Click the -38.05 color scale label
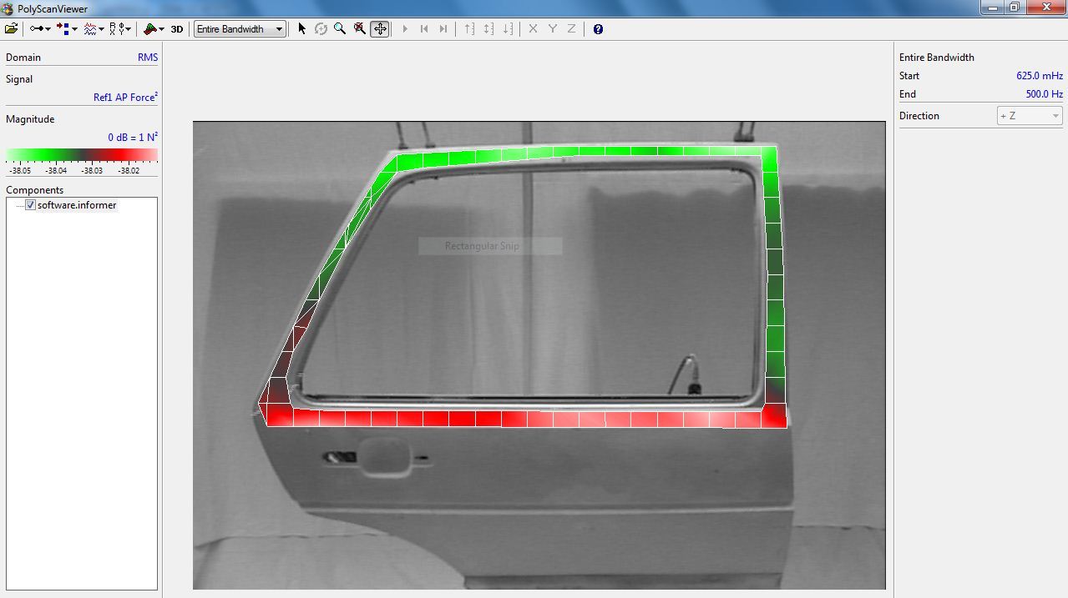The image size is (1068, 598). (x=19, y=170)
